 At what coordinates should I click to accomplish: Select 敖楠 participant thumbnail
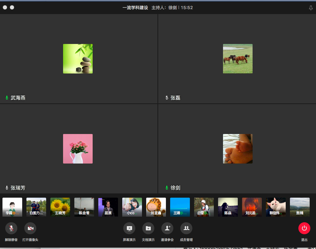pos(300,207)
